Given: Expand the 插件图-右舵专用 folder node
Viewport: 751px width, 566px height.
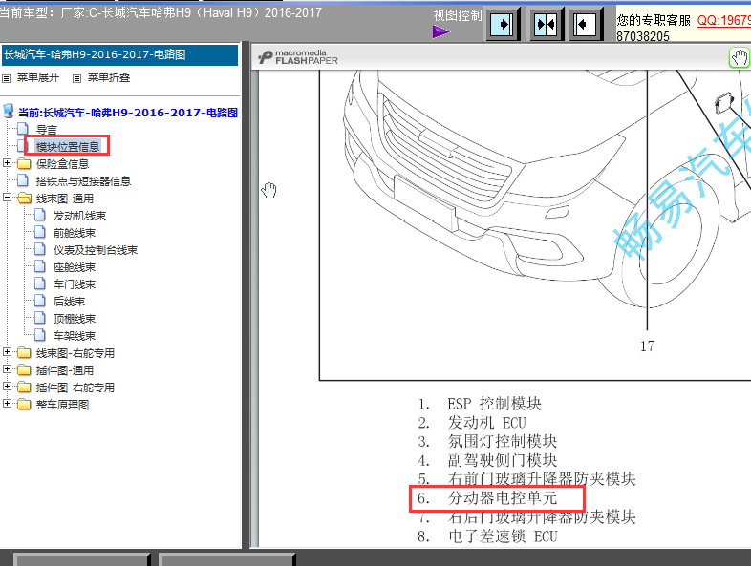Looking at the screenshot, I should [x=8, y=387].
